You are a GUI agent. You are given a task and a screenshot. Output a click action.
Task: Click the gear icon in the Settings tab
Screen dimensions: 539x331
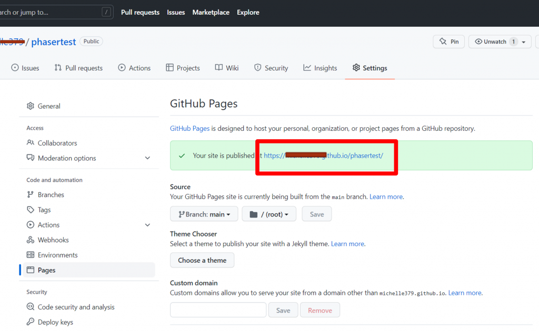[x=356, y=68]
